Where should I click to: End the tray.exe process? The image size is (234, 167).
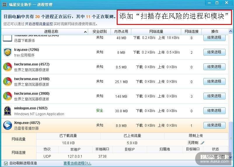click(214, 52)
